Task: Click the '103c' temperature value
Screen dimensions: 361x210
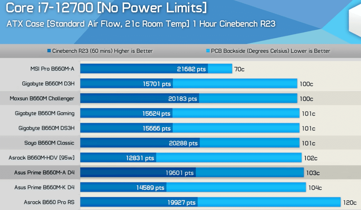Action: [313, 173]
